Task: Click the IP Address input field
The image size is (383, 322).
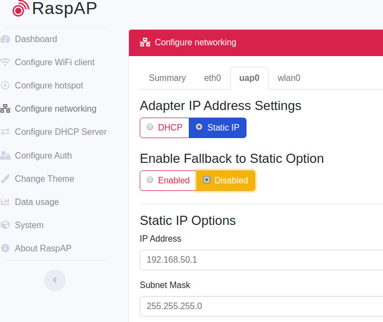Action: (262, 260)
